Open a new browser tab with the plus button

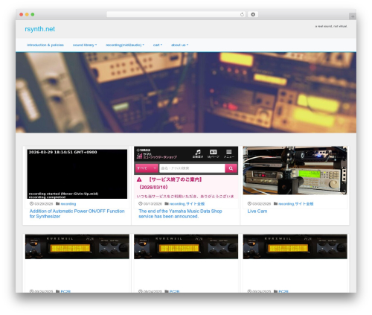pos(353,16)
